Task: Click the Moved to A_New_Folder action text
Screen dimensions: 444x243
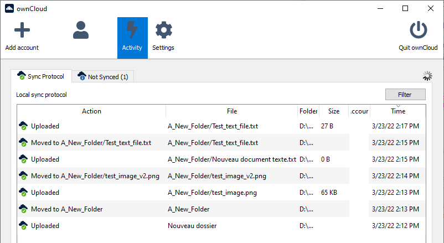Action: coord(67,209)
